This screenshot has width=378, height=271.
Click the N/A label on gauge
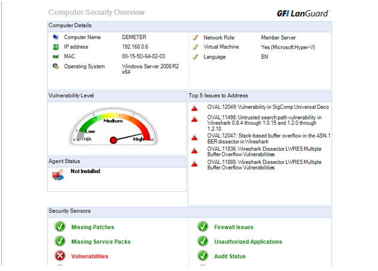[88, 139]
